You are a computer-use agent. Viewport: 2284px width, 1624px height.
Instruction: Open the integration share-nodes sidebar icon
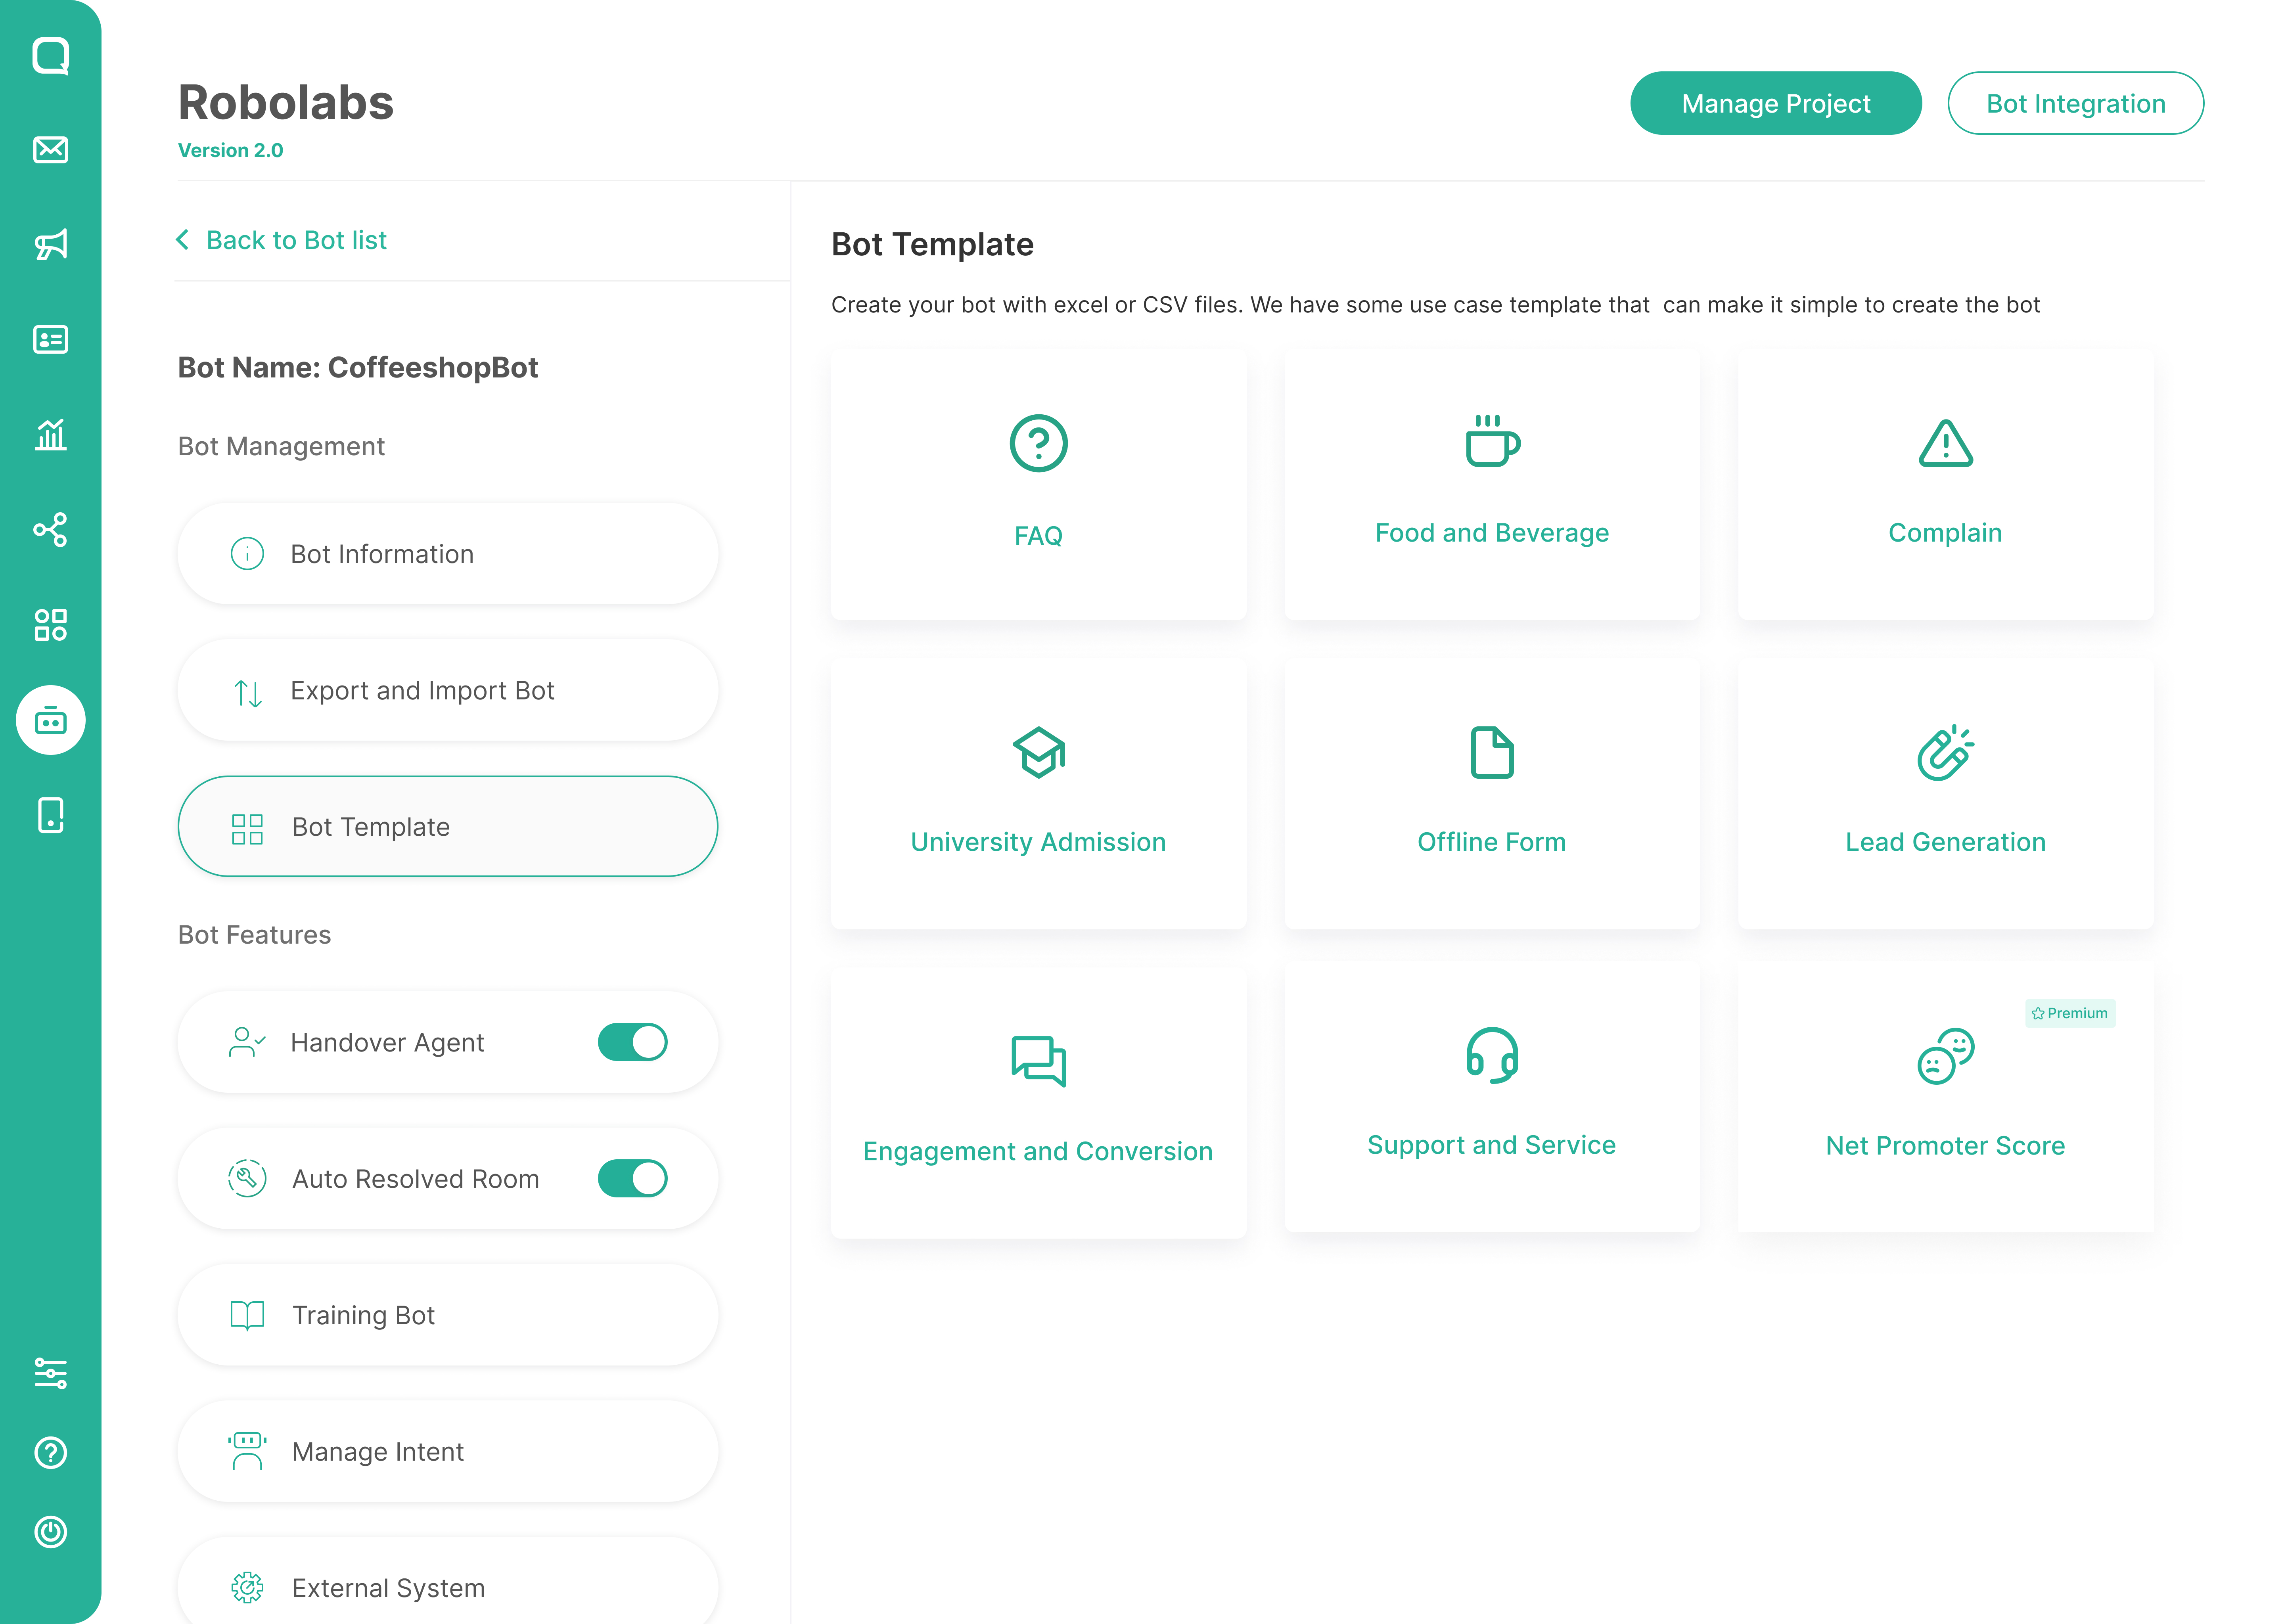tap(50, 529)
